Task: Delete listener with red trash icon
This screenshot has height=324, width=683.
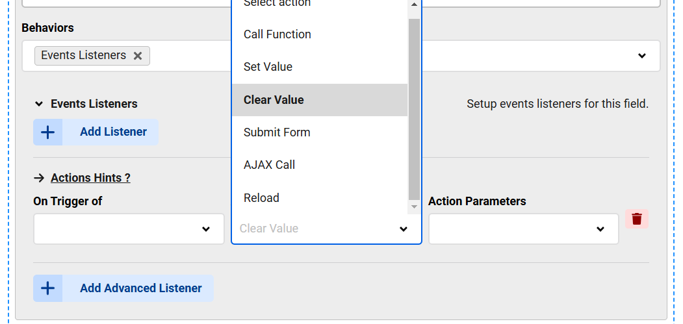Action: tap(637, 219)
